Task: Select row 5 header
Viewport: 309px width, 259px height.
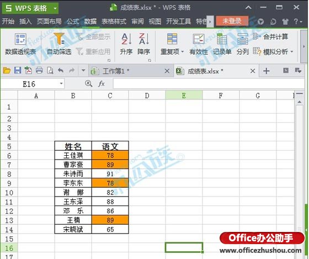Action: point(9,146)
